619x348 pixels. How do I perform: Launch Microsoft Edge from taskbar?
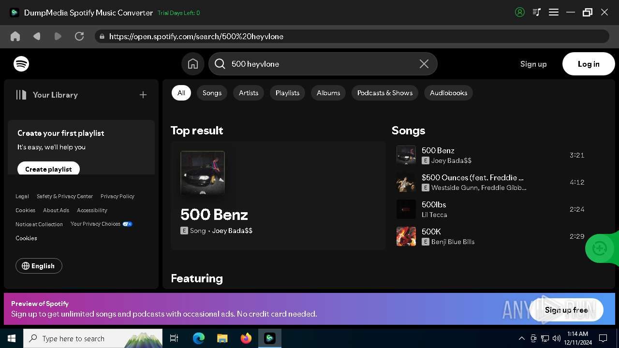click(x=199, y=338)
